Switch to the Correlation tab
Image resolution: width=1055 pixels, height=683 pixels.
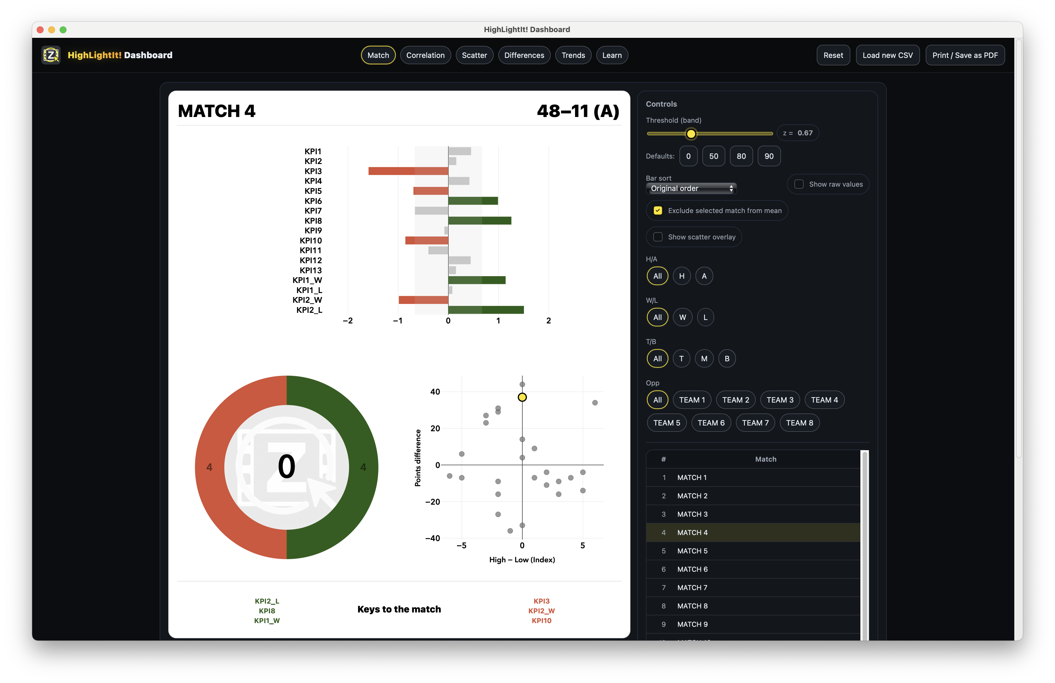click(425, 55)
